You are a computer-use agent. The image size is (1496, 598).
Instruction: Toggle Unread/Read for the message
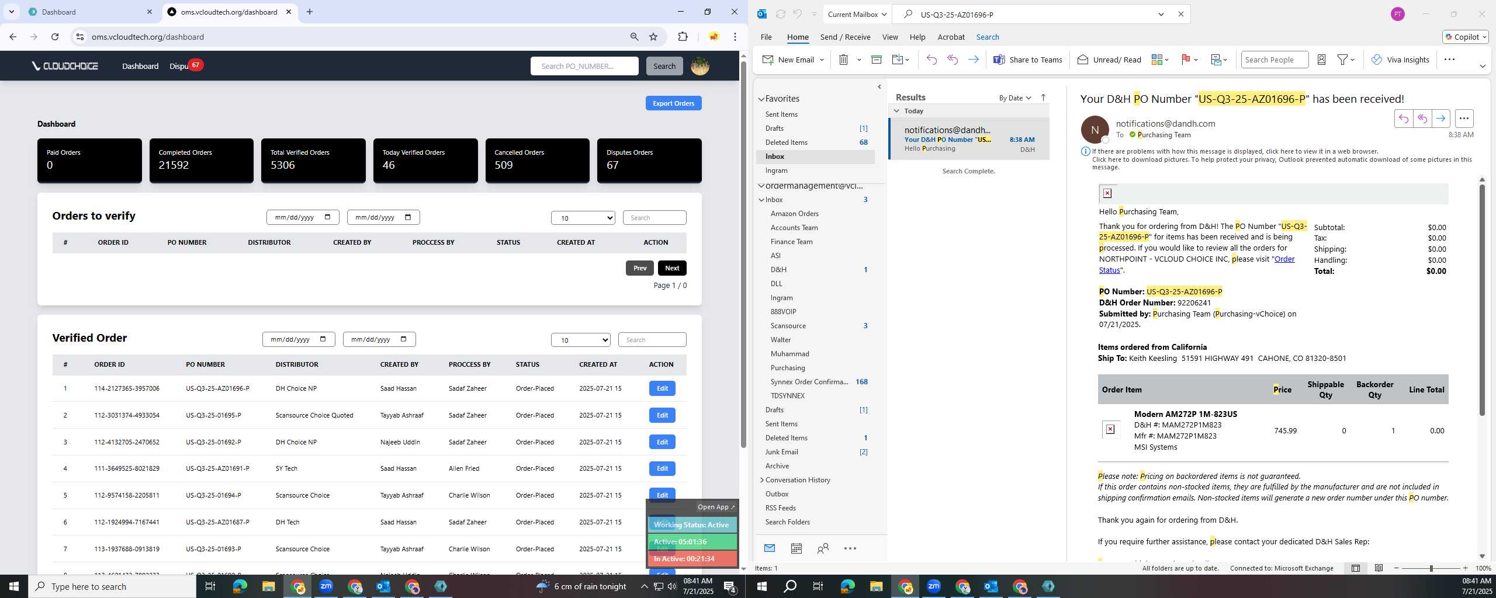click(x=1109, y=60)
